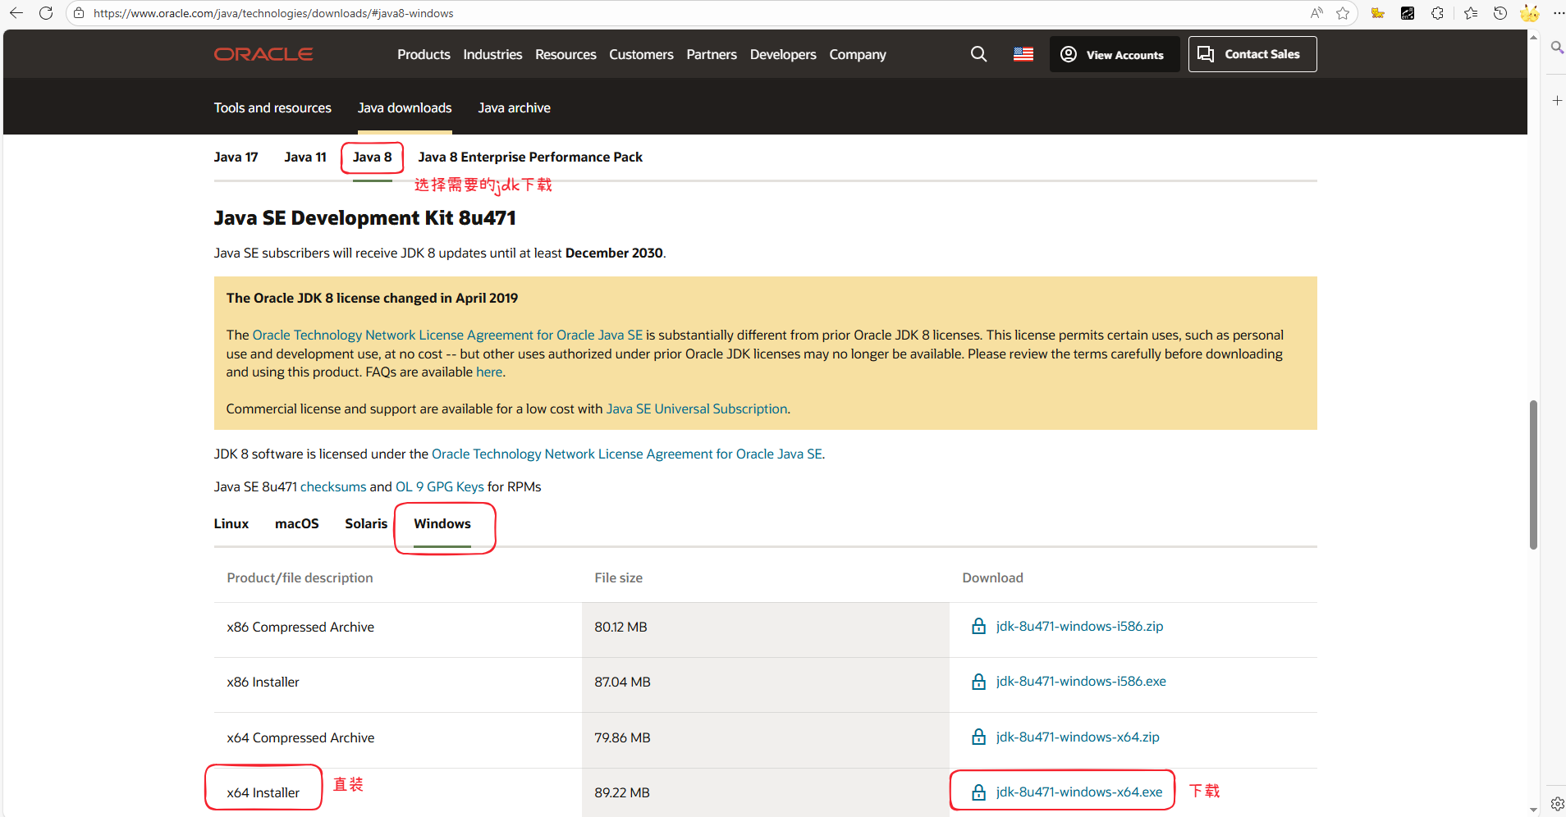The width and height of the screenshot is (1566, 817).
Task: Open the browser Settings and more ellipsis
Action: pyautogui.click(x=1558, y=13)
